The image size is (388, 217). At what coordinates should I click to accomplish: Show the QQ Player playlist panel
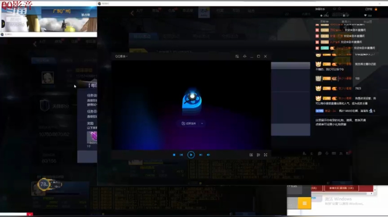(x=258, y=155)
